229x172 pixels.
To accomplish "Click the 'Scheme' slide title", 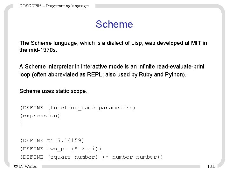I will click(x=114, y=24).
